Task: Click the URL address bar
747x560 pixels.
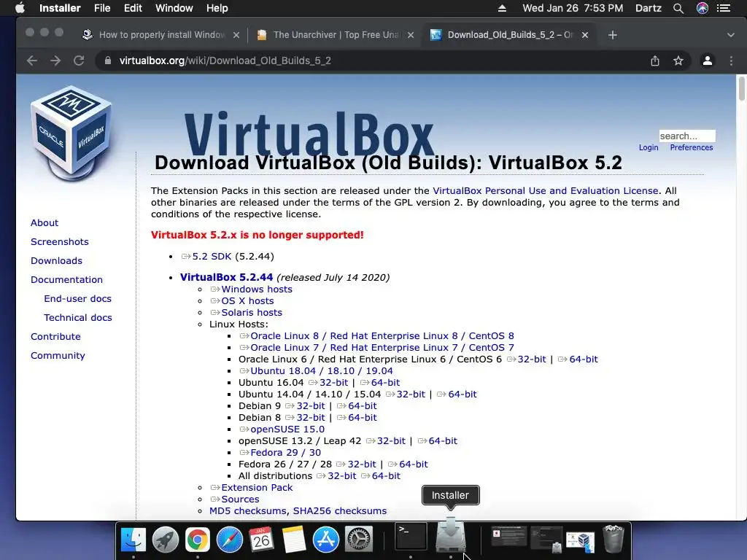Action: (371, 61)
